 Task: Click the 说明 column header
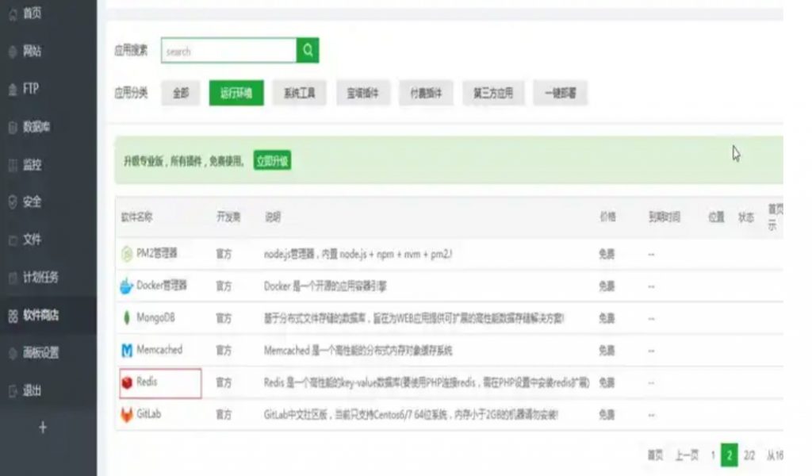coord(273,217)
